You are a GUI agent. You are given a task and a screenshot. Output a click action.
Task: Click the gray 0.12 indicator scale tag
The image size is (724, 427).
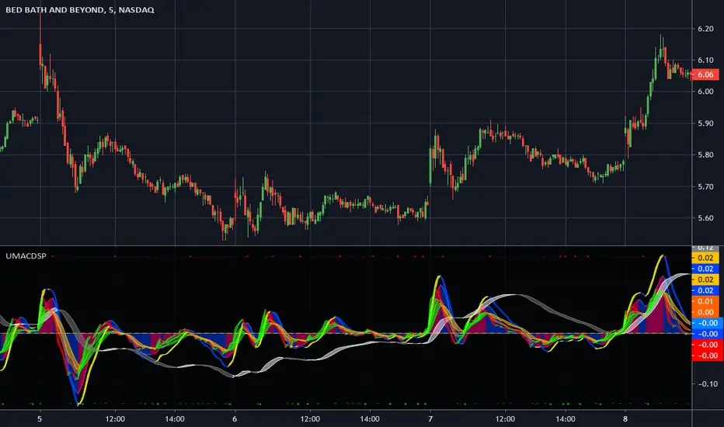tap(705, 248)
